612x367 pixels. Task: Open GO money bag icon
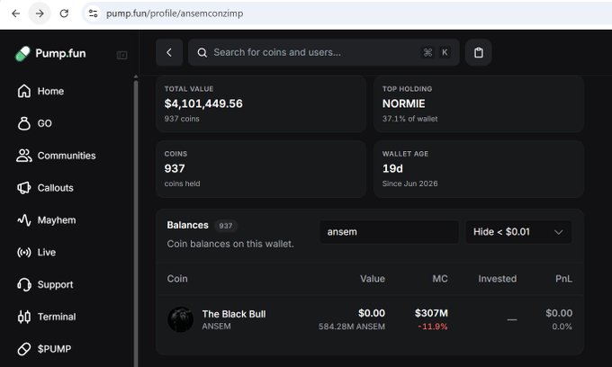point(23,123)
